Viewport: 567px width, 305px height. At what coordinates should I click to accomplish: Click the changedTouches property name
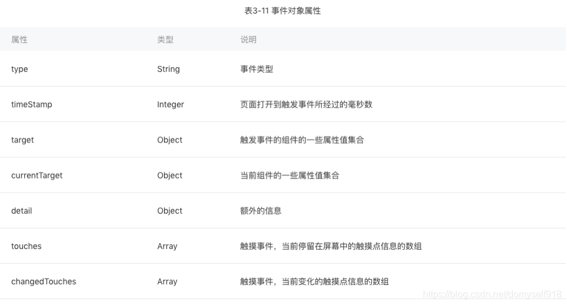click(44, 281)
